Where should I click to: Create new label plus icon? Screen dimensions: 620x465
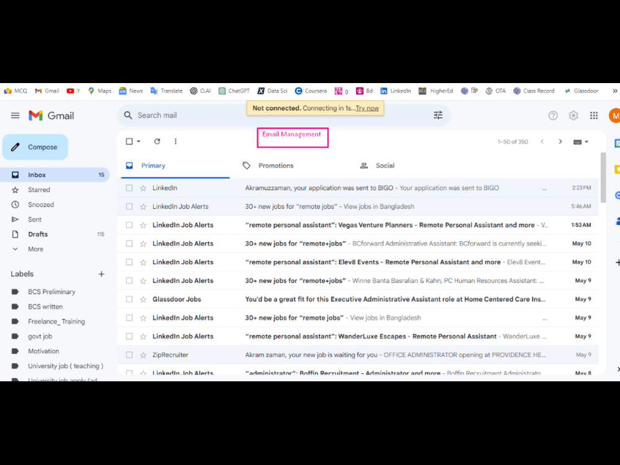(101, 274)
